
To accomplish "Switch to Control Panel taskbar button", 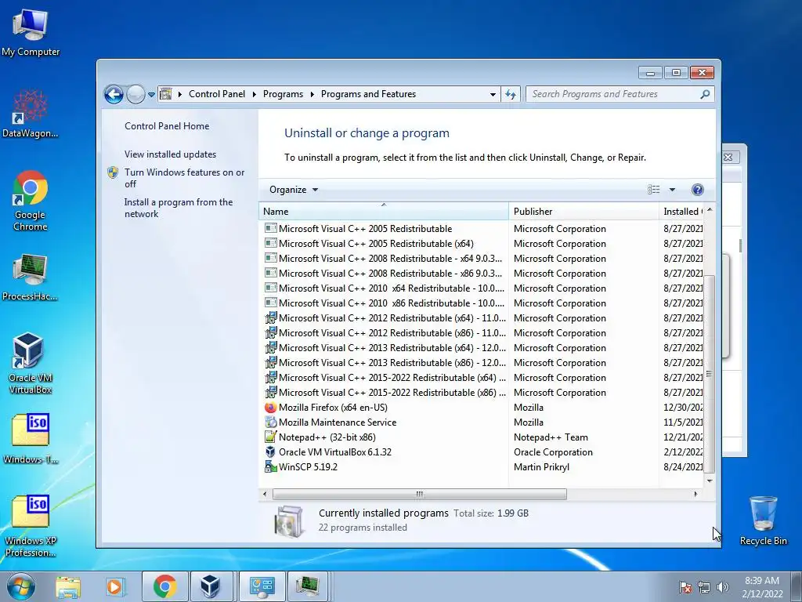I will pos(262,586).
